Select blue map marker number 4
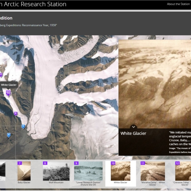The width and height of the screenshot is (191, 191). pos(9,135)
